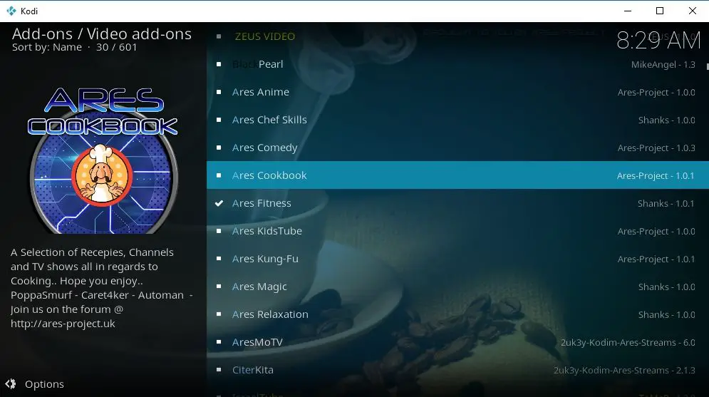The width and height of the screenshot is (709, 397).
Task: Click the bullet beside AresMoTV
Action: tap(219, 342)
